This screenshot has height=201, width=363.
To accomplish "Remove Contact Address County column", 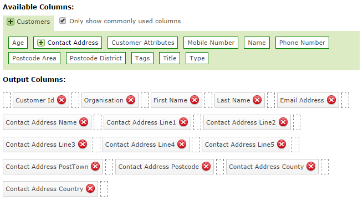I will coord(311,166).
